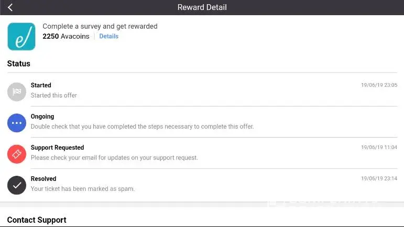Tap the Contact Support section heading
This screenshot has height=227, width=404.
(x=37, y=220)
